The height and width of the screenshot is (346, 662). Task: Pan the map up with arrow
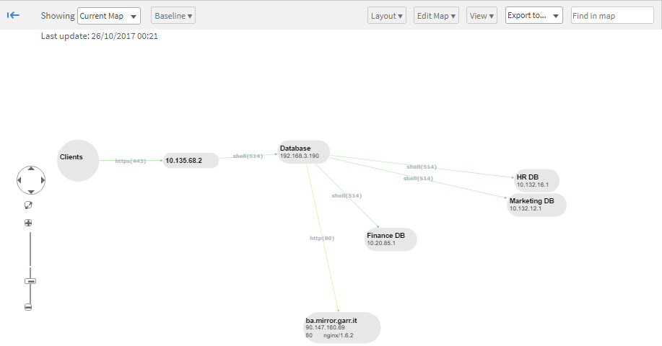30,168
